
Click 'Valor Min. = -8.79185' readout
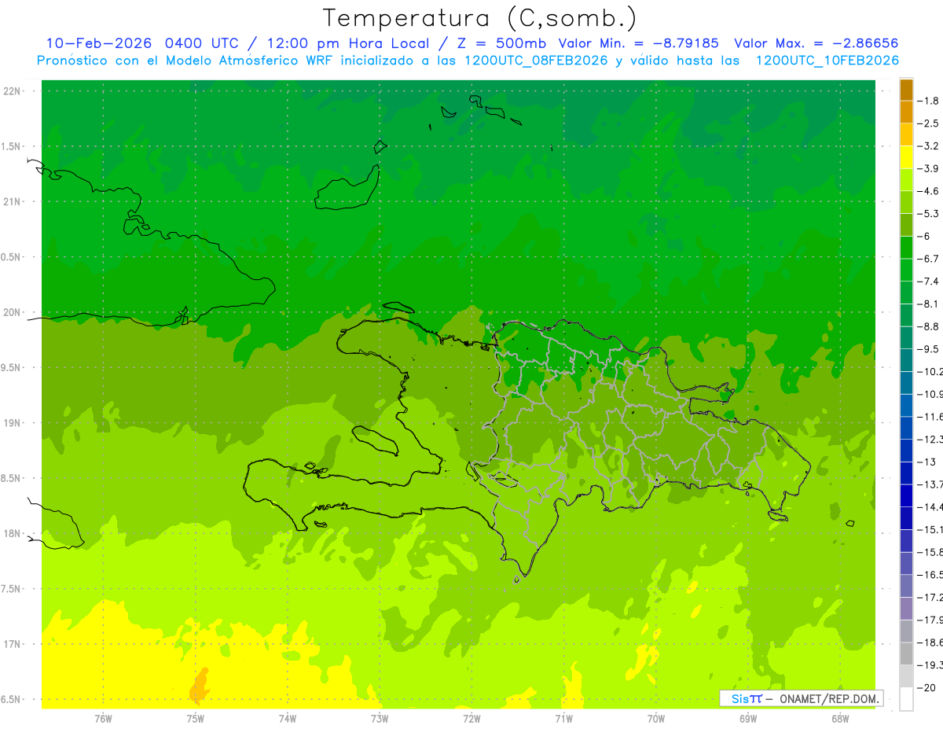638,43
